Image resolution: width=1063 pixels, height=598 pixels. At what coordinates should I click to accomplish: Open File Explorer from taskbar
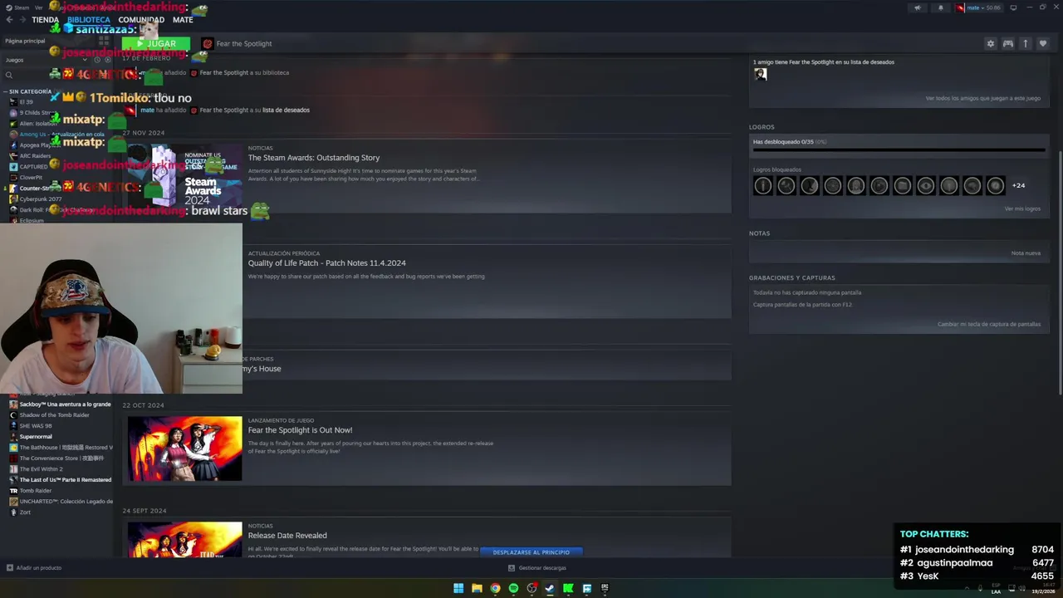(x=477, y=588)
